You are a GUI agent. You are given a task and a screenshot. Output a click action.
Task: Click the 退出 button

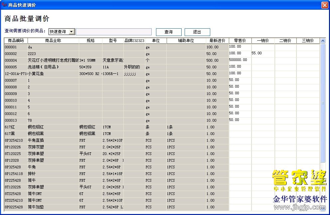coord(197,32)
